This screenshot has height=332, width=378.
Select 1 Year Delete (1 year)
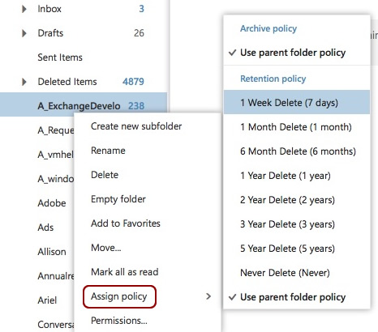[x=286, y=176]
